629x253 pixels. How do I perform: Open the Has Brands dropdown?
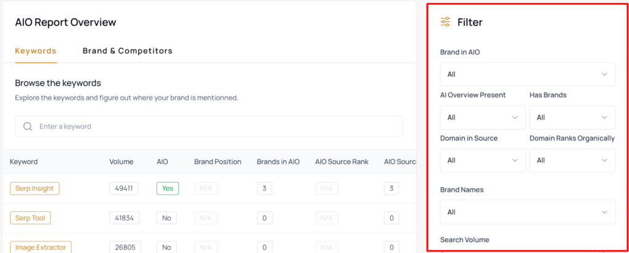click(x=572, y=118)
